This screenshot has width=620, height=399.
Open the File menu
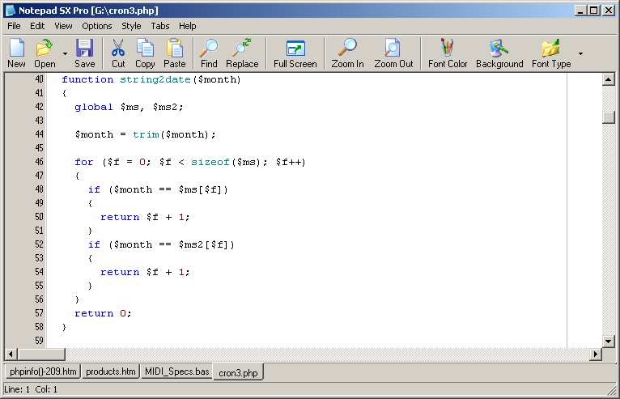coord(14,26)
